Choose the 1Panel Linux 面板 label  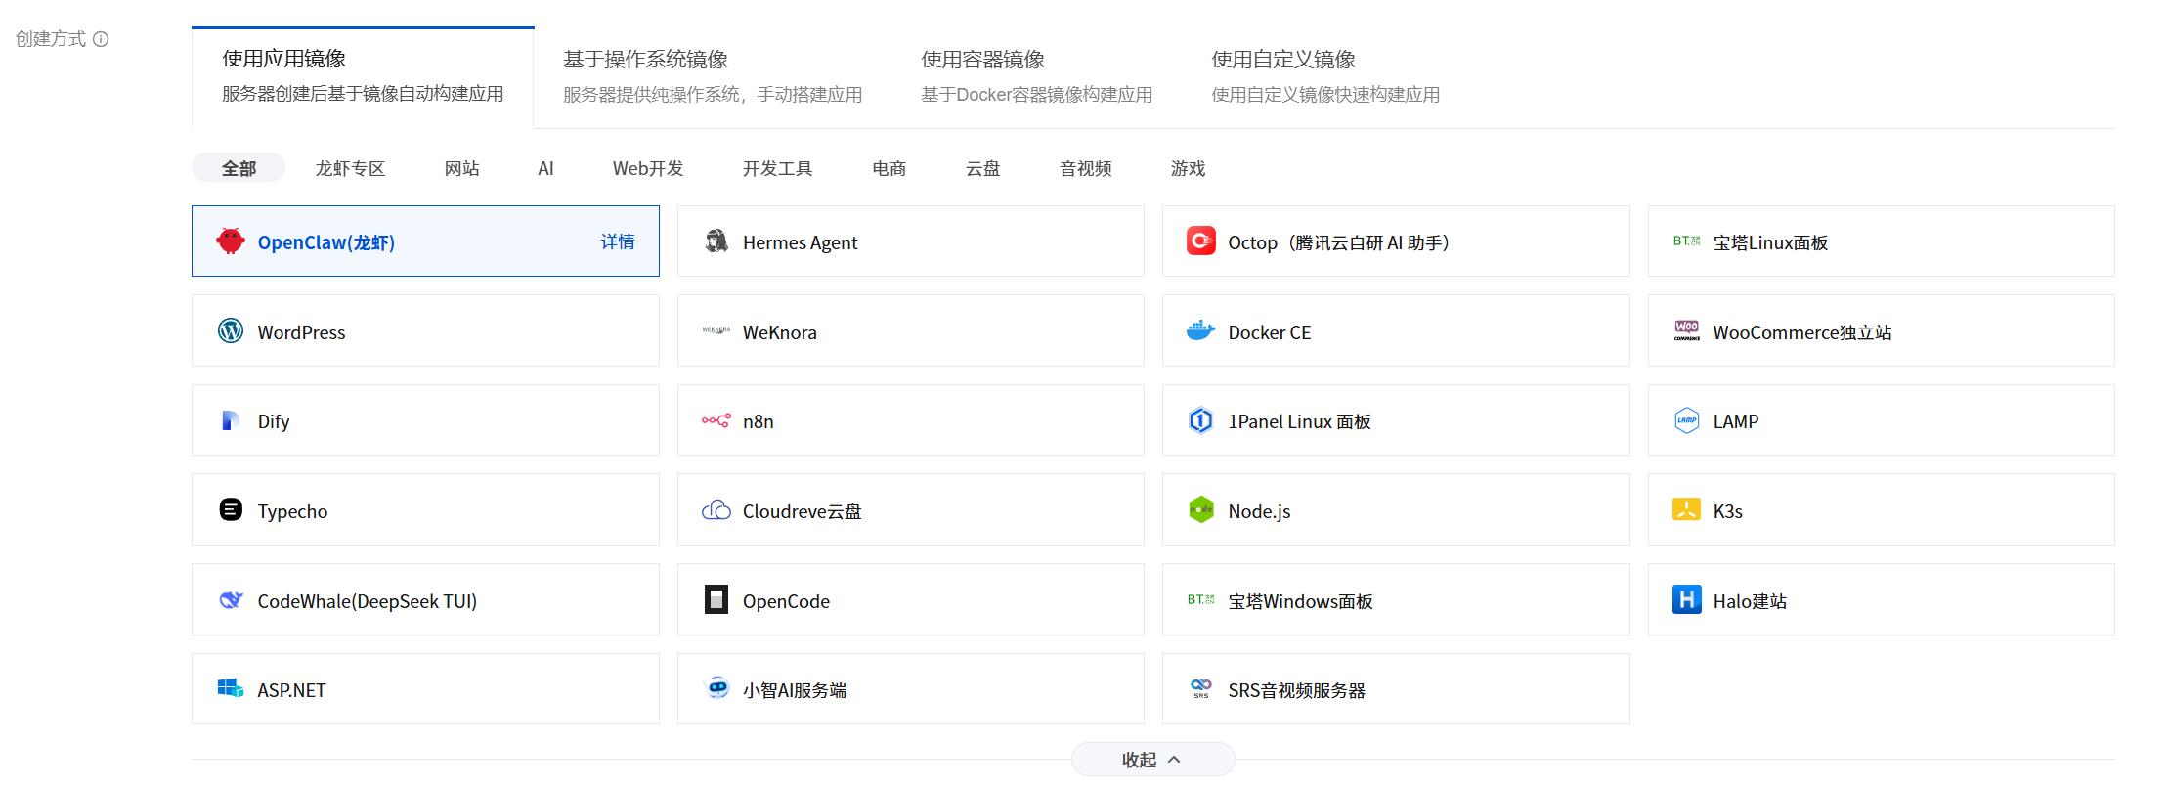coord(1299,421)
